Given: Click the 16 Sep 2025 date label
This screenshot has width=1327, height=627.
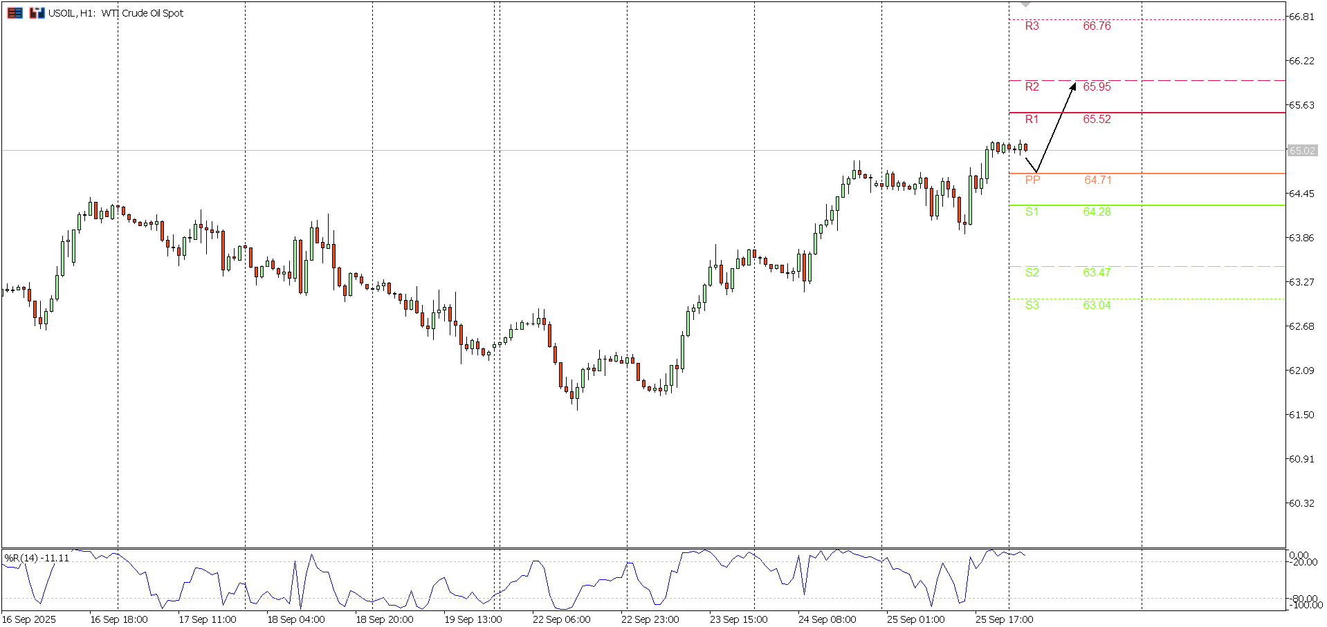Looking at the screenshot, I should [29, 619].
